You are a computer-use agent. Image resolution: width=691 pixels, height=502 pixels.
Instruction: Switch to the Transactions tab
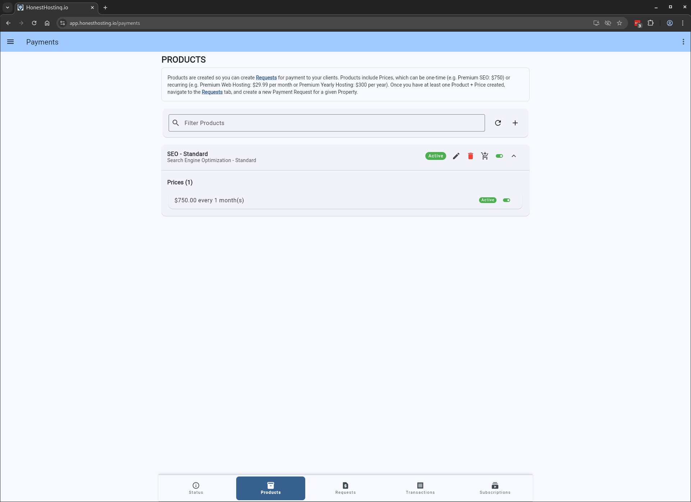tap(420, 488)
